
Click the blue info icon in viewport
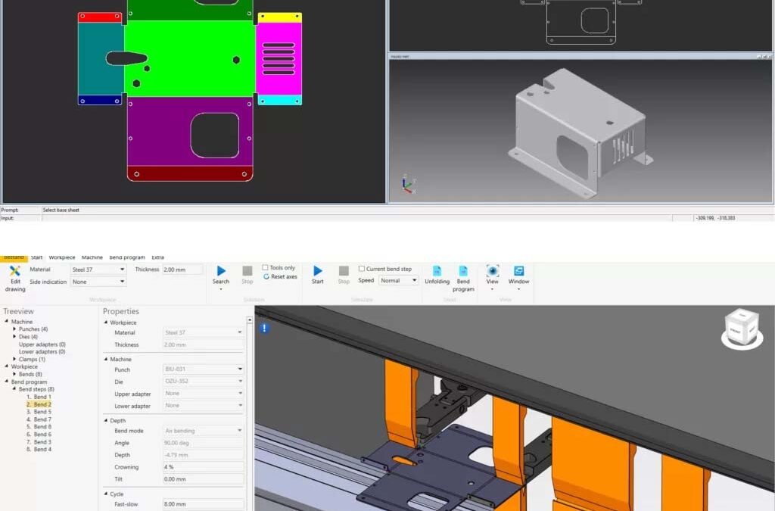(x=264, y=328)
